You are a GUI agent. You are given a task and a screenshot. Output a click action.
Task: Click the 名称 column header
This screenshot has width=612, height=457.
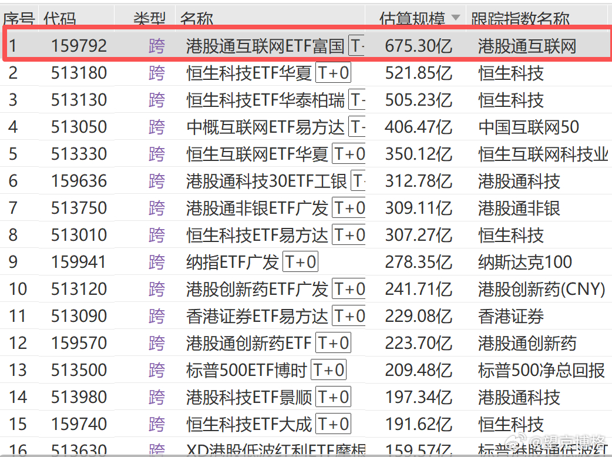point(196,17)
